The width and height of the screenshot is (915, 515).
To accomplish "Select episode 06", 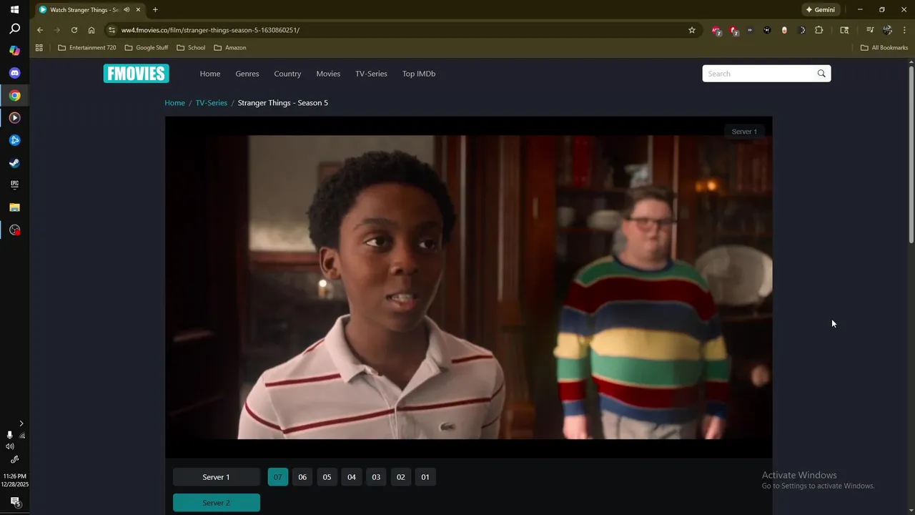I will tap(302, 477).
